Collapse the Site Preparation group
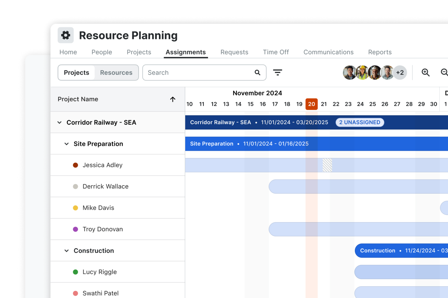Screen dimensions: 448x298 coord(66,144)
